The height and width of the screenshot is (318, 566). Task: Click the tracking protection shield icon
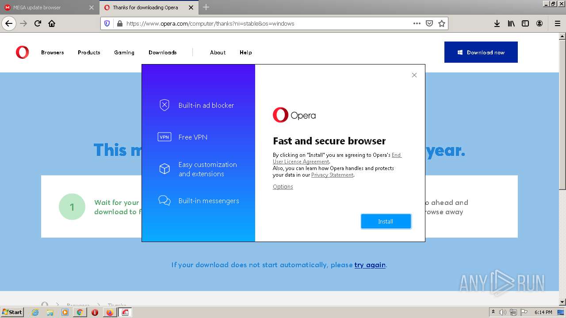[x=107, y=23]
